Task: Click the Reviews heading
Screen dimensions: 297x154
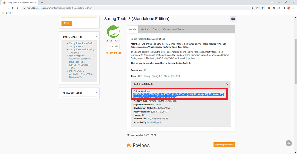Action: (141, 145)
